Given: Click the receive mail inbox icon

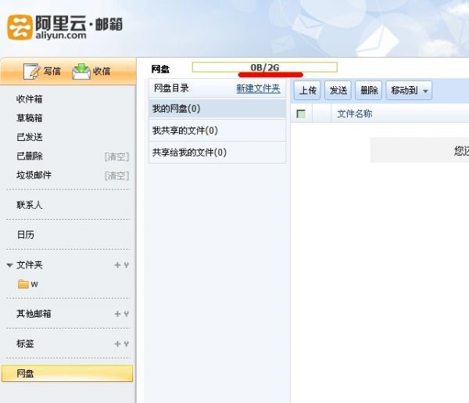Looking at the screenshot, I should [x=81, y=71].
